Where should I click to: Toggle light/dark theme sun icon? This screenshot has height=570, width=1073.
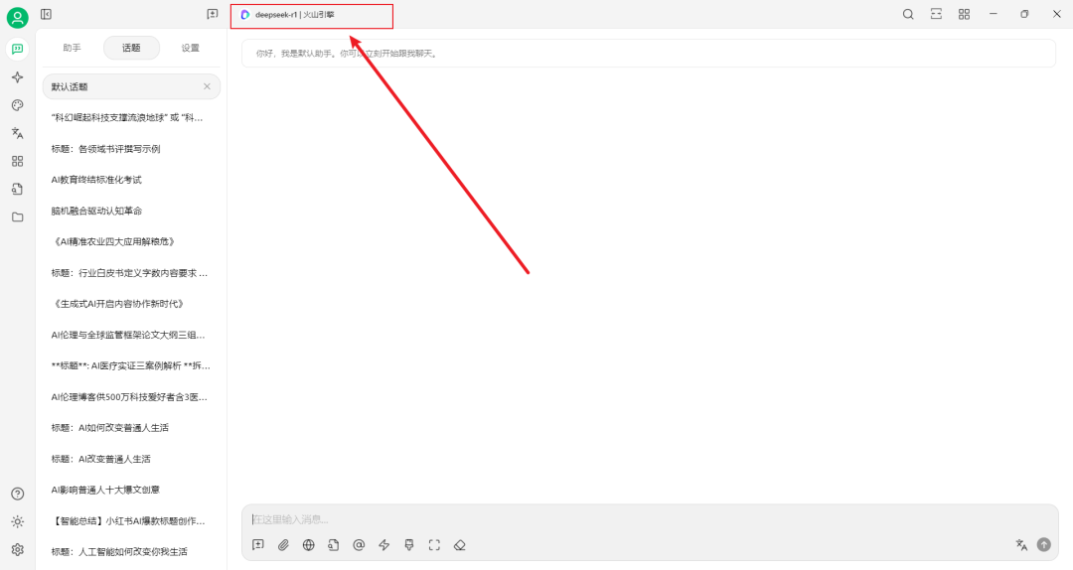17,521
